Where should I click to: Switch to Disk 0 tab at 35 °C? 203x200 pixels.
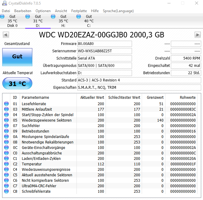pos(12,21)
